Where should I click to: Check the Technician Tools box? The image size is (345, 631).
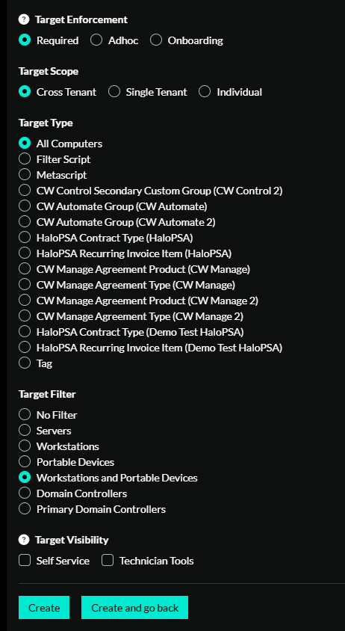[108, 560]
